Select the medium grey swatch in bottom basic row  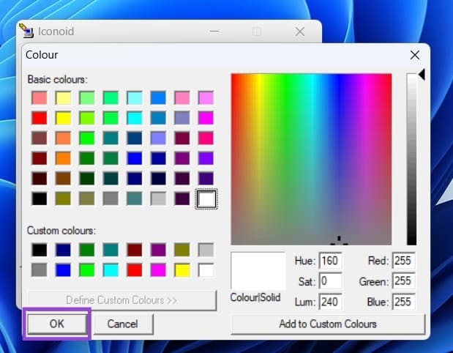click(x=111, y=199)
